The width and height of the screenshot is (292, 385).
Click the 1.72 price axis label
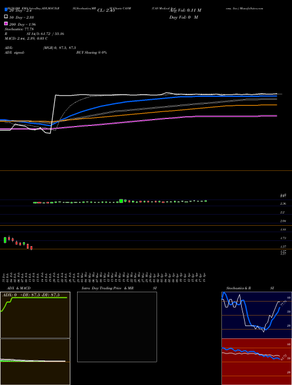283,238
